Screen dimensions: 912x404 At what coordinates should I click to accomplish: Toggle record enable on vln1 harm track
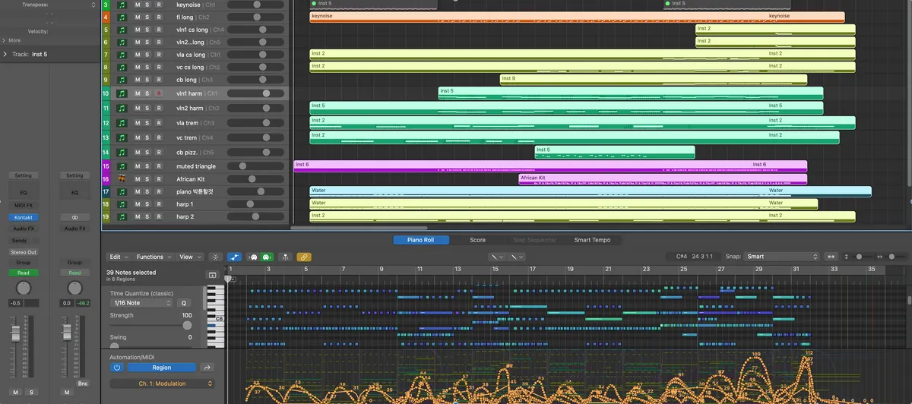[159, 93]
